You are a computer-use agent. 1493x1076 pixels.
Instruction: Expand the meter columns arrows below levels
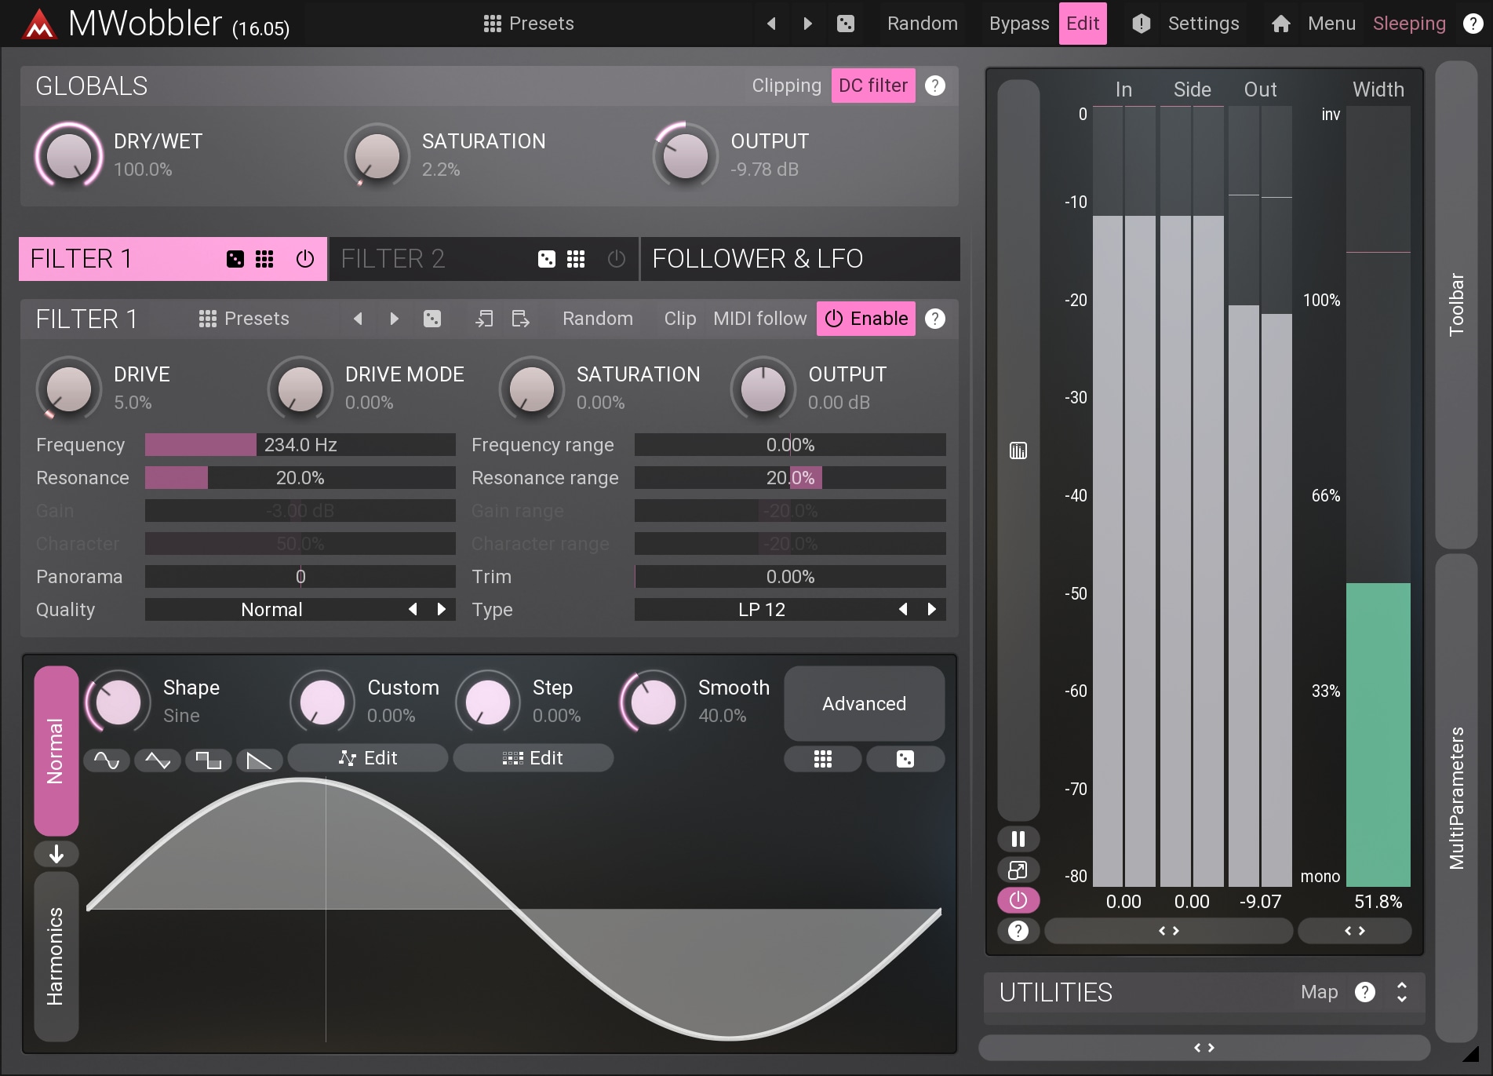point(1168,931)
